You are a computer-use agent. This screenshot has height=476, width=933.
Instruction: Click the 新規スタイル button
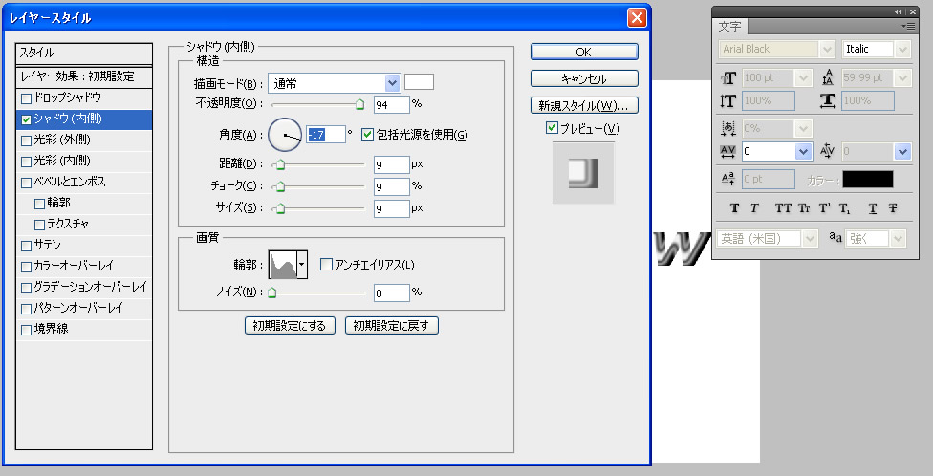tap(584, 105)
